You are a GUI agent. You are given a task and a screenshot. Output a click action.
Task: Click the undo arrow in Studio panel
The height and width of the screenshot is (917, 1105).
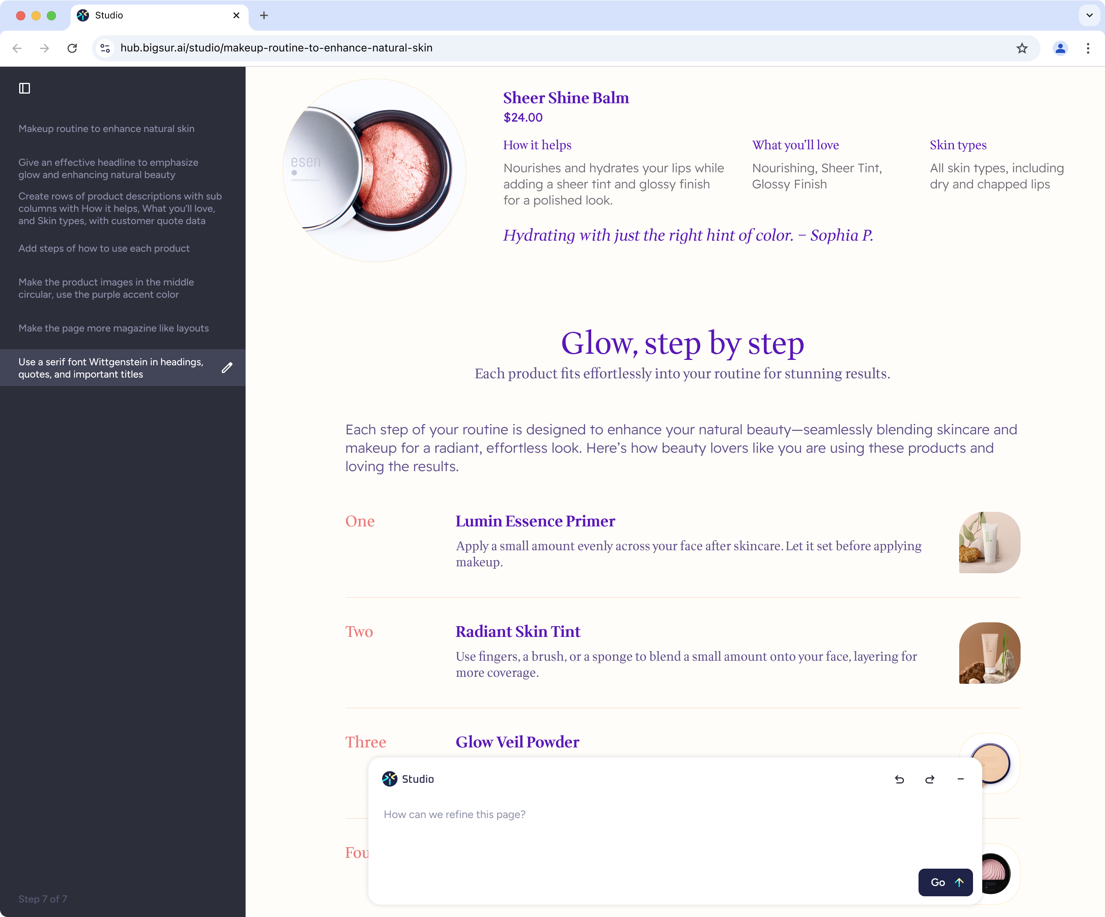pyautogui.click(x=899, y=779)
